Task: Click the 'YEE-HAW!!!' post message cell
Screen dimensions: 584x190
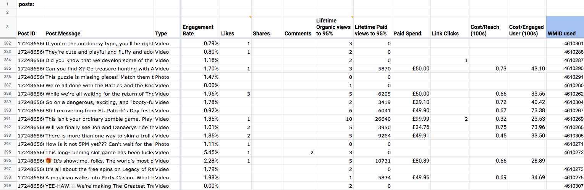Action: [99, 186]
